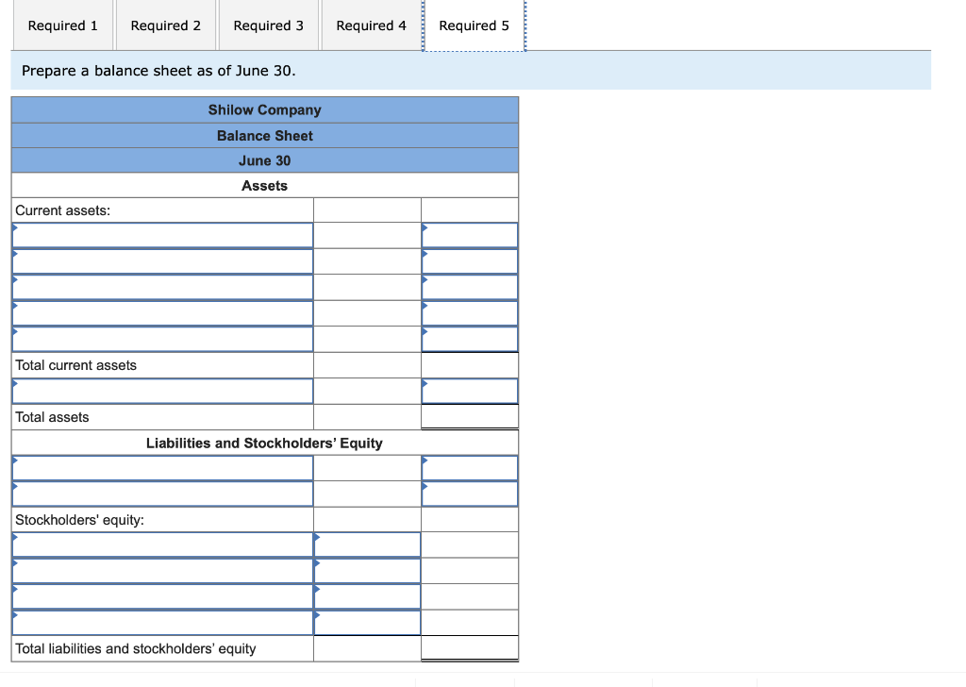Open the first dropdown under Liabilities and Stockholders' Equity
This screenshot has width=966, height=687.
pyautogui.click(x=162, y=467)
